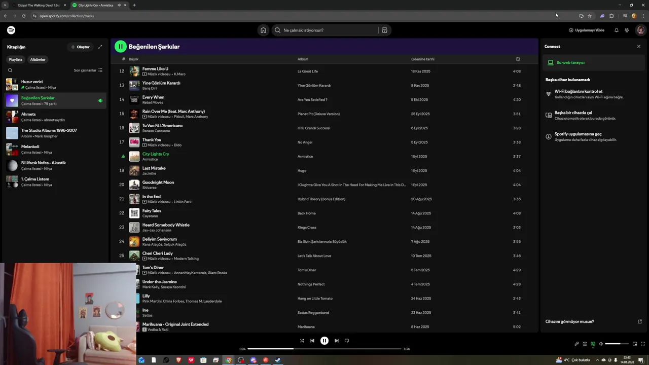Open the notifications bell
649x365 pixels.
coord(616,30)
